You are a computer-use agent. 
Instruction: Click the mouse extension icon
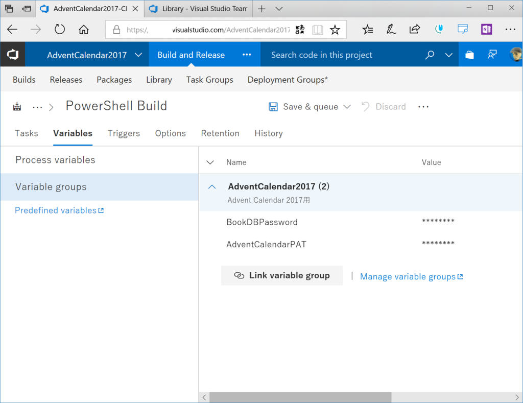click(439, 29)
